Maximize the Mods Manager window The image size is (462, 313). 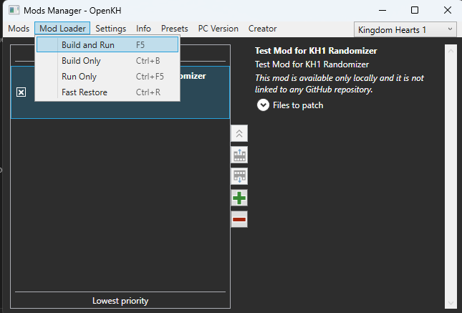pos(415,10)
